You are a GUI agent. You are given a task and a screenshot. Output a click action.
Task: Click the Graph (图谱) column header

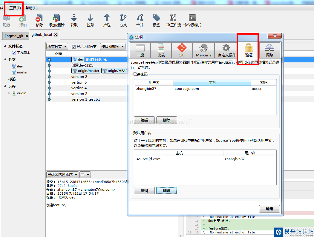tap(58, 54)
